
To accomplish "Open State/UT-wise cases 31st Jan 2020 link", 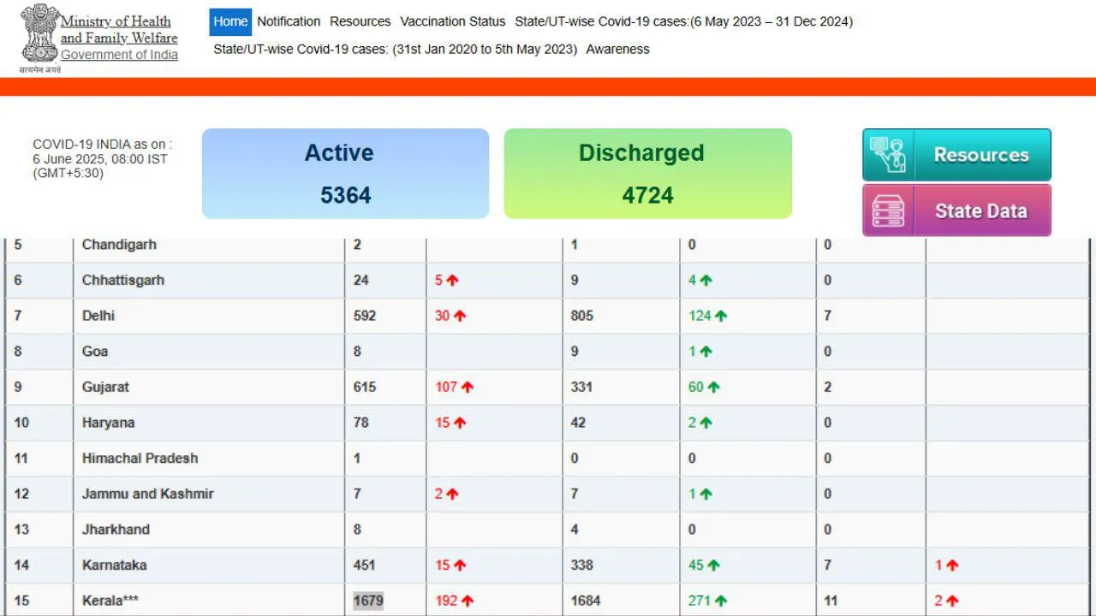I will (395, 49).
